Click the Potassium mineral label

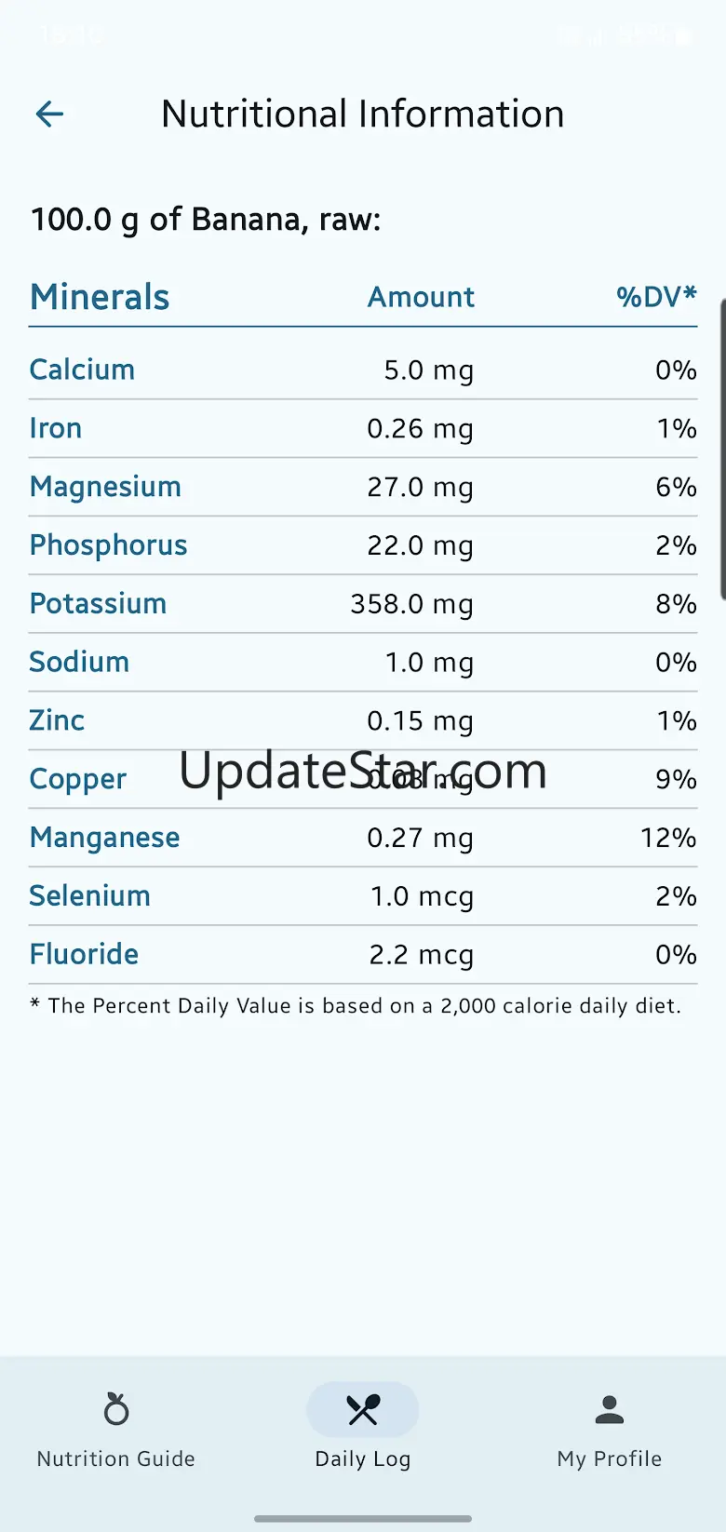pyautogui.click(x=98, y=604)
